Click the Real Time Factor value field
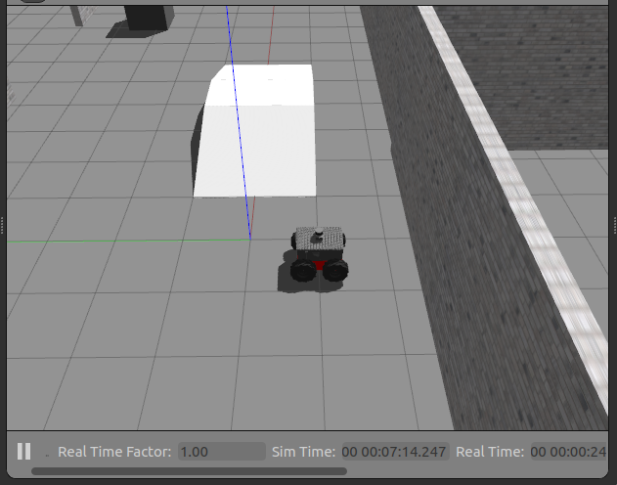 point(222,452)
